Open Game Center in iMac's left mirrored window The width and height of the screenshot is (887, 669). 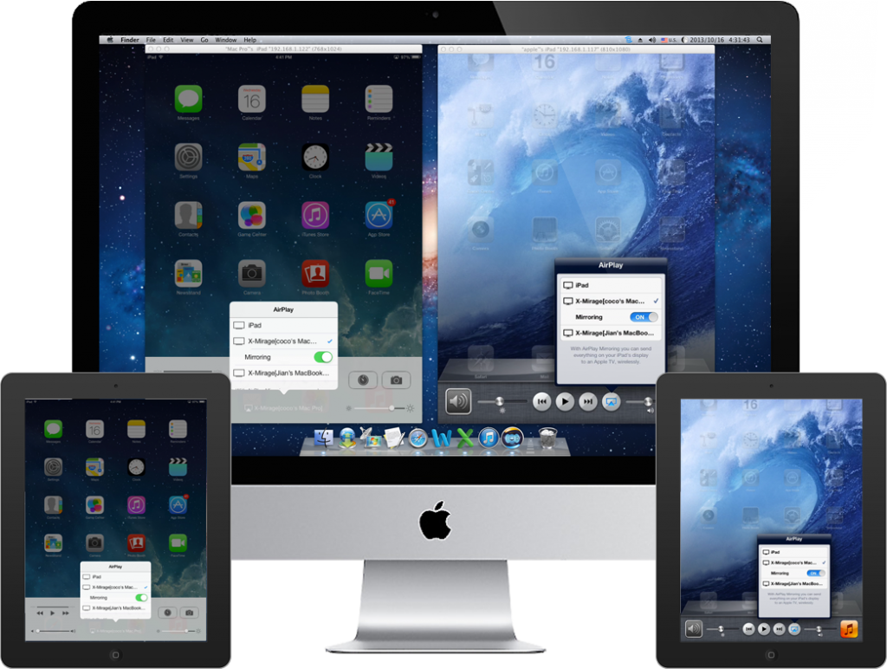[252, 215]
